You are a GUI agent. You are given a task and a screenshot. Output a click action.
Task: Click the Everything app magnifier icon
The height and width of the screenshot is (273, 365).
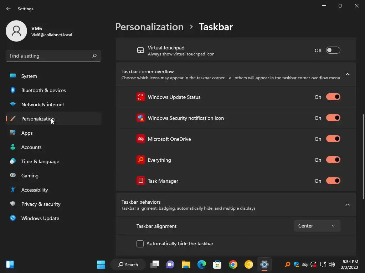[140, 160]
